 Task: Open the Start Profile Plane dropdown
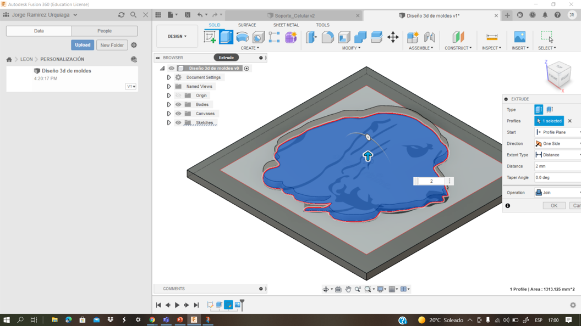pyautogui.click(x=558, y=132)
